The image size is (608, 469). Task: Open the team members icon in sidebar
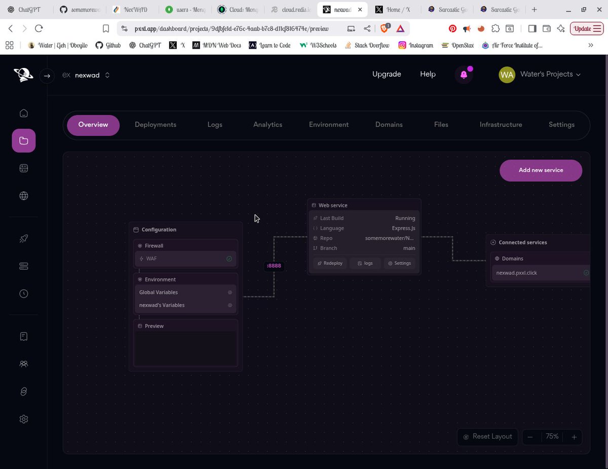tap(23, 364)
